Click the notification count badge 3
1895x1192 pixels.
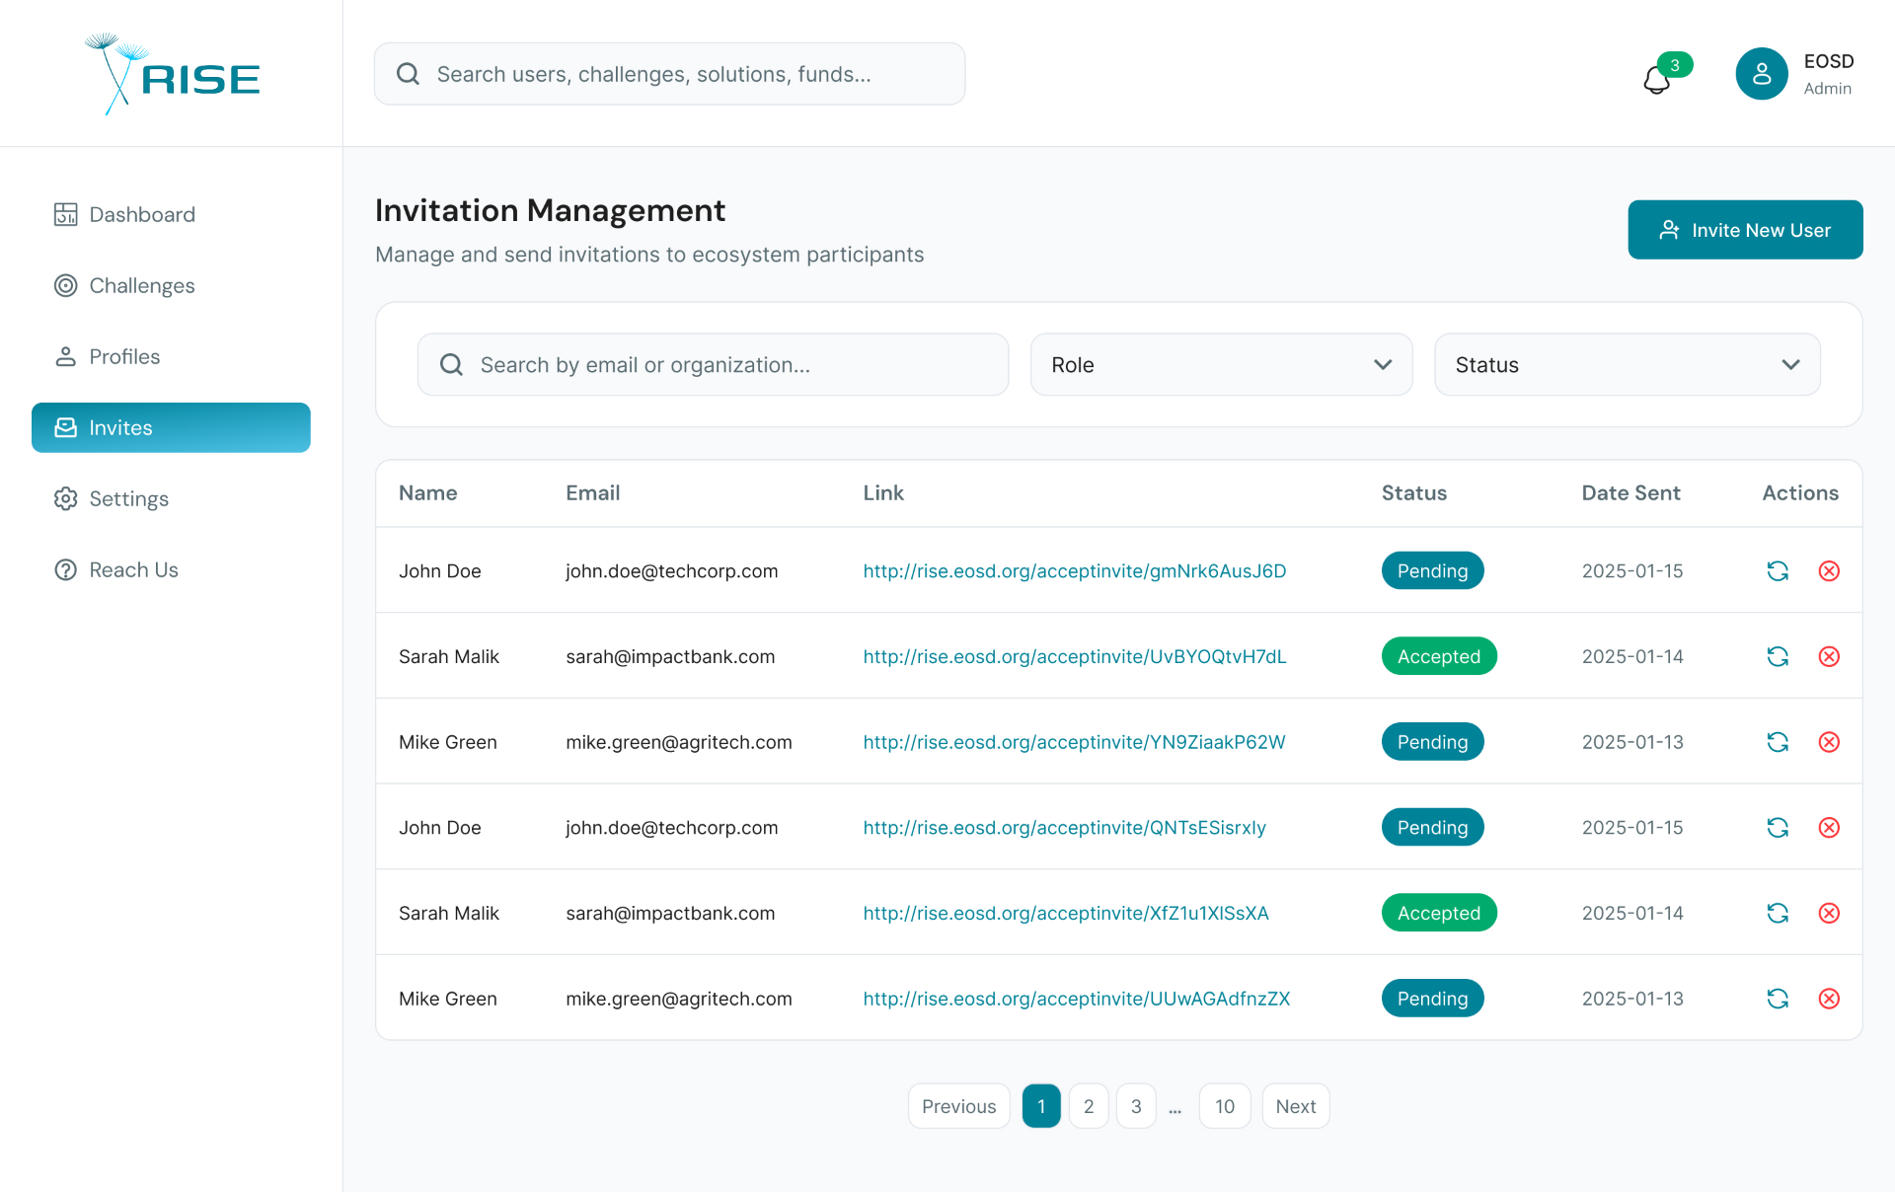click(x=1675, y=65)
